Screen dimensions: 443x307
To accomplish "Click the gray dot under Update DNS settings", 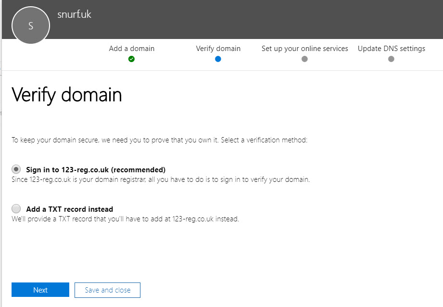I will (391, 59).
